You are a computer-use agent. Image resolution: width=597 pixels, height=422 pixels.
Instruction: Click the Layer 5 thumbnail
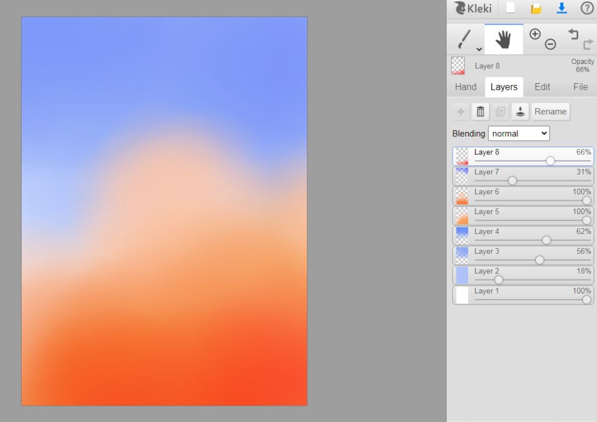tap(462, 215)
